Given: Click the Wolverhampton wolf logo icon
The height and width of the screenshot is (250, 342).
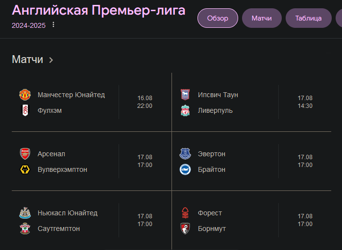Looking at the screenshot, I should click(25, 169).
